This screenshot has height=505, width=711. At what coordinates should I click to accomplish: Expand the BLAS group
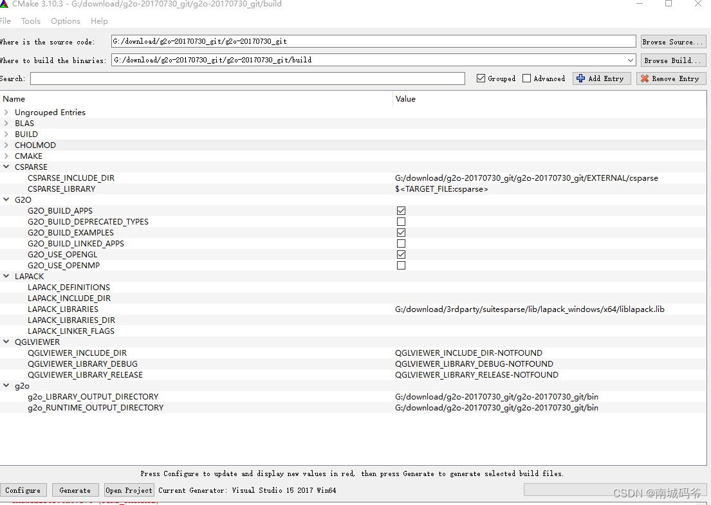[6, 123]
